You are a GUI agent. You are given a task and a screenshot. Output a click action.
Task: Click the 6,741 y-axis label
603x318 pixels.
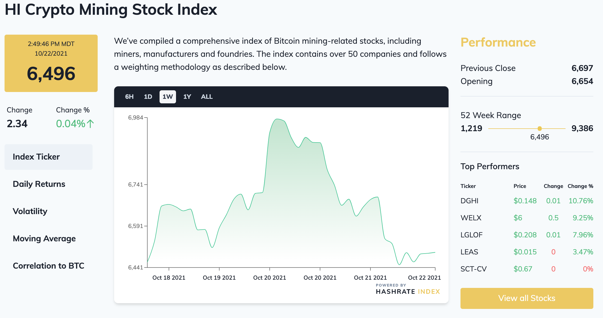click(x=135, y=185)
